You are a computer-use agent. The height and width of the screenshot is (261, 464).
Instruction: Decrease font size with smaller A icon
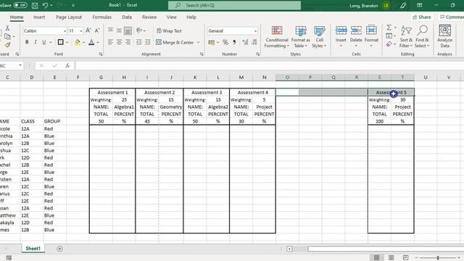[96, 30]
